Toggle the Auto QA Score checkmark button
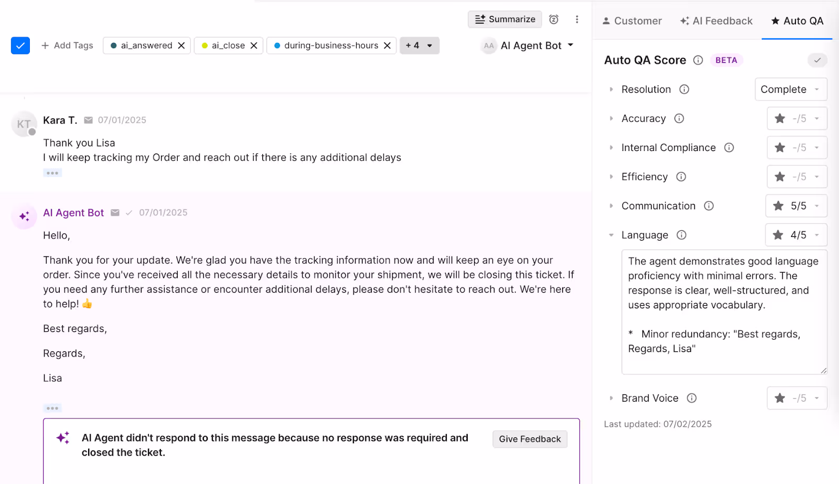Viewport: 839px width, 484px height. pyautogui.click(x=818, y=60)
